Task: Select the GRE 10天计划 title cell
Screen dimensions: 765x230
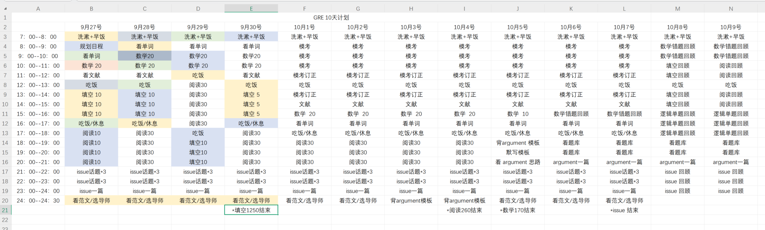Action: tap(331, 18)
